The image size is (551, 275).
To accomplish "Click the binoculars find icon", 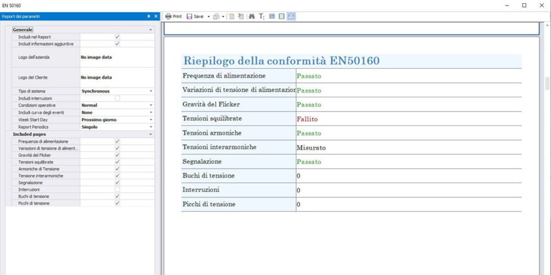I will (x=251, y=17).
